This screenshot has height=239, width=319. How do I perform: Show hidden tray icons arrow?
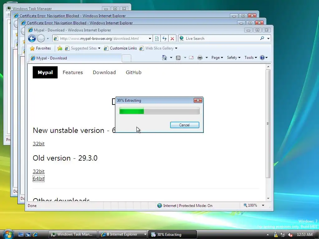point(268,235)
